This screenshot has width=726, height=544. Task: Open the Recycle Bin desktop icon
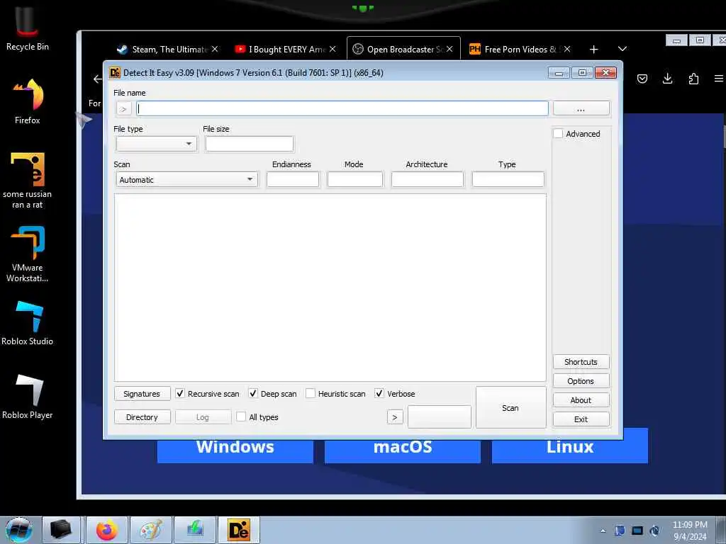[x=27, y=28]
